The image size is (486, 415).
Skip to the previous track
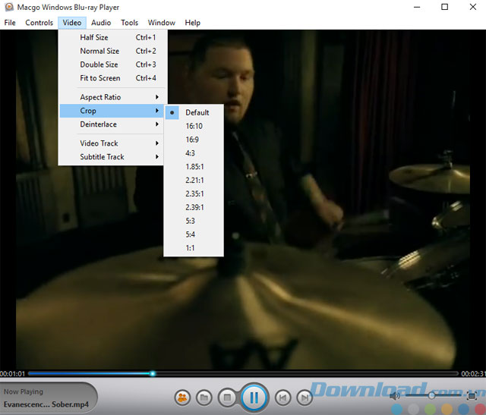click(x=282, y=397)
